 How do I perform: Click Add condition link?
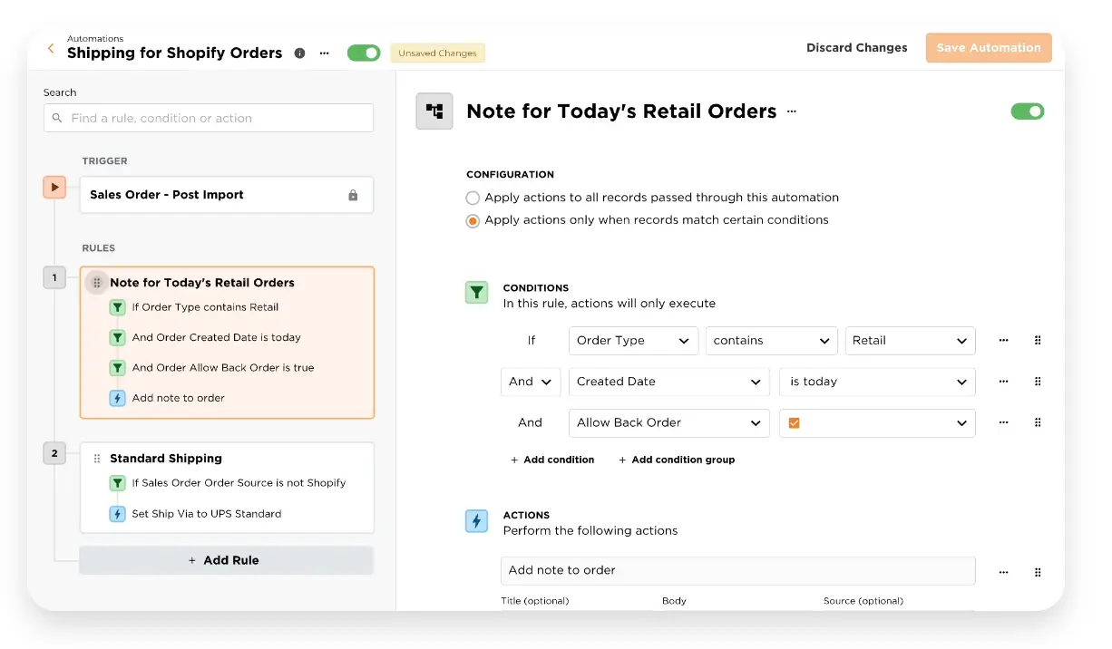click(552, 460)
